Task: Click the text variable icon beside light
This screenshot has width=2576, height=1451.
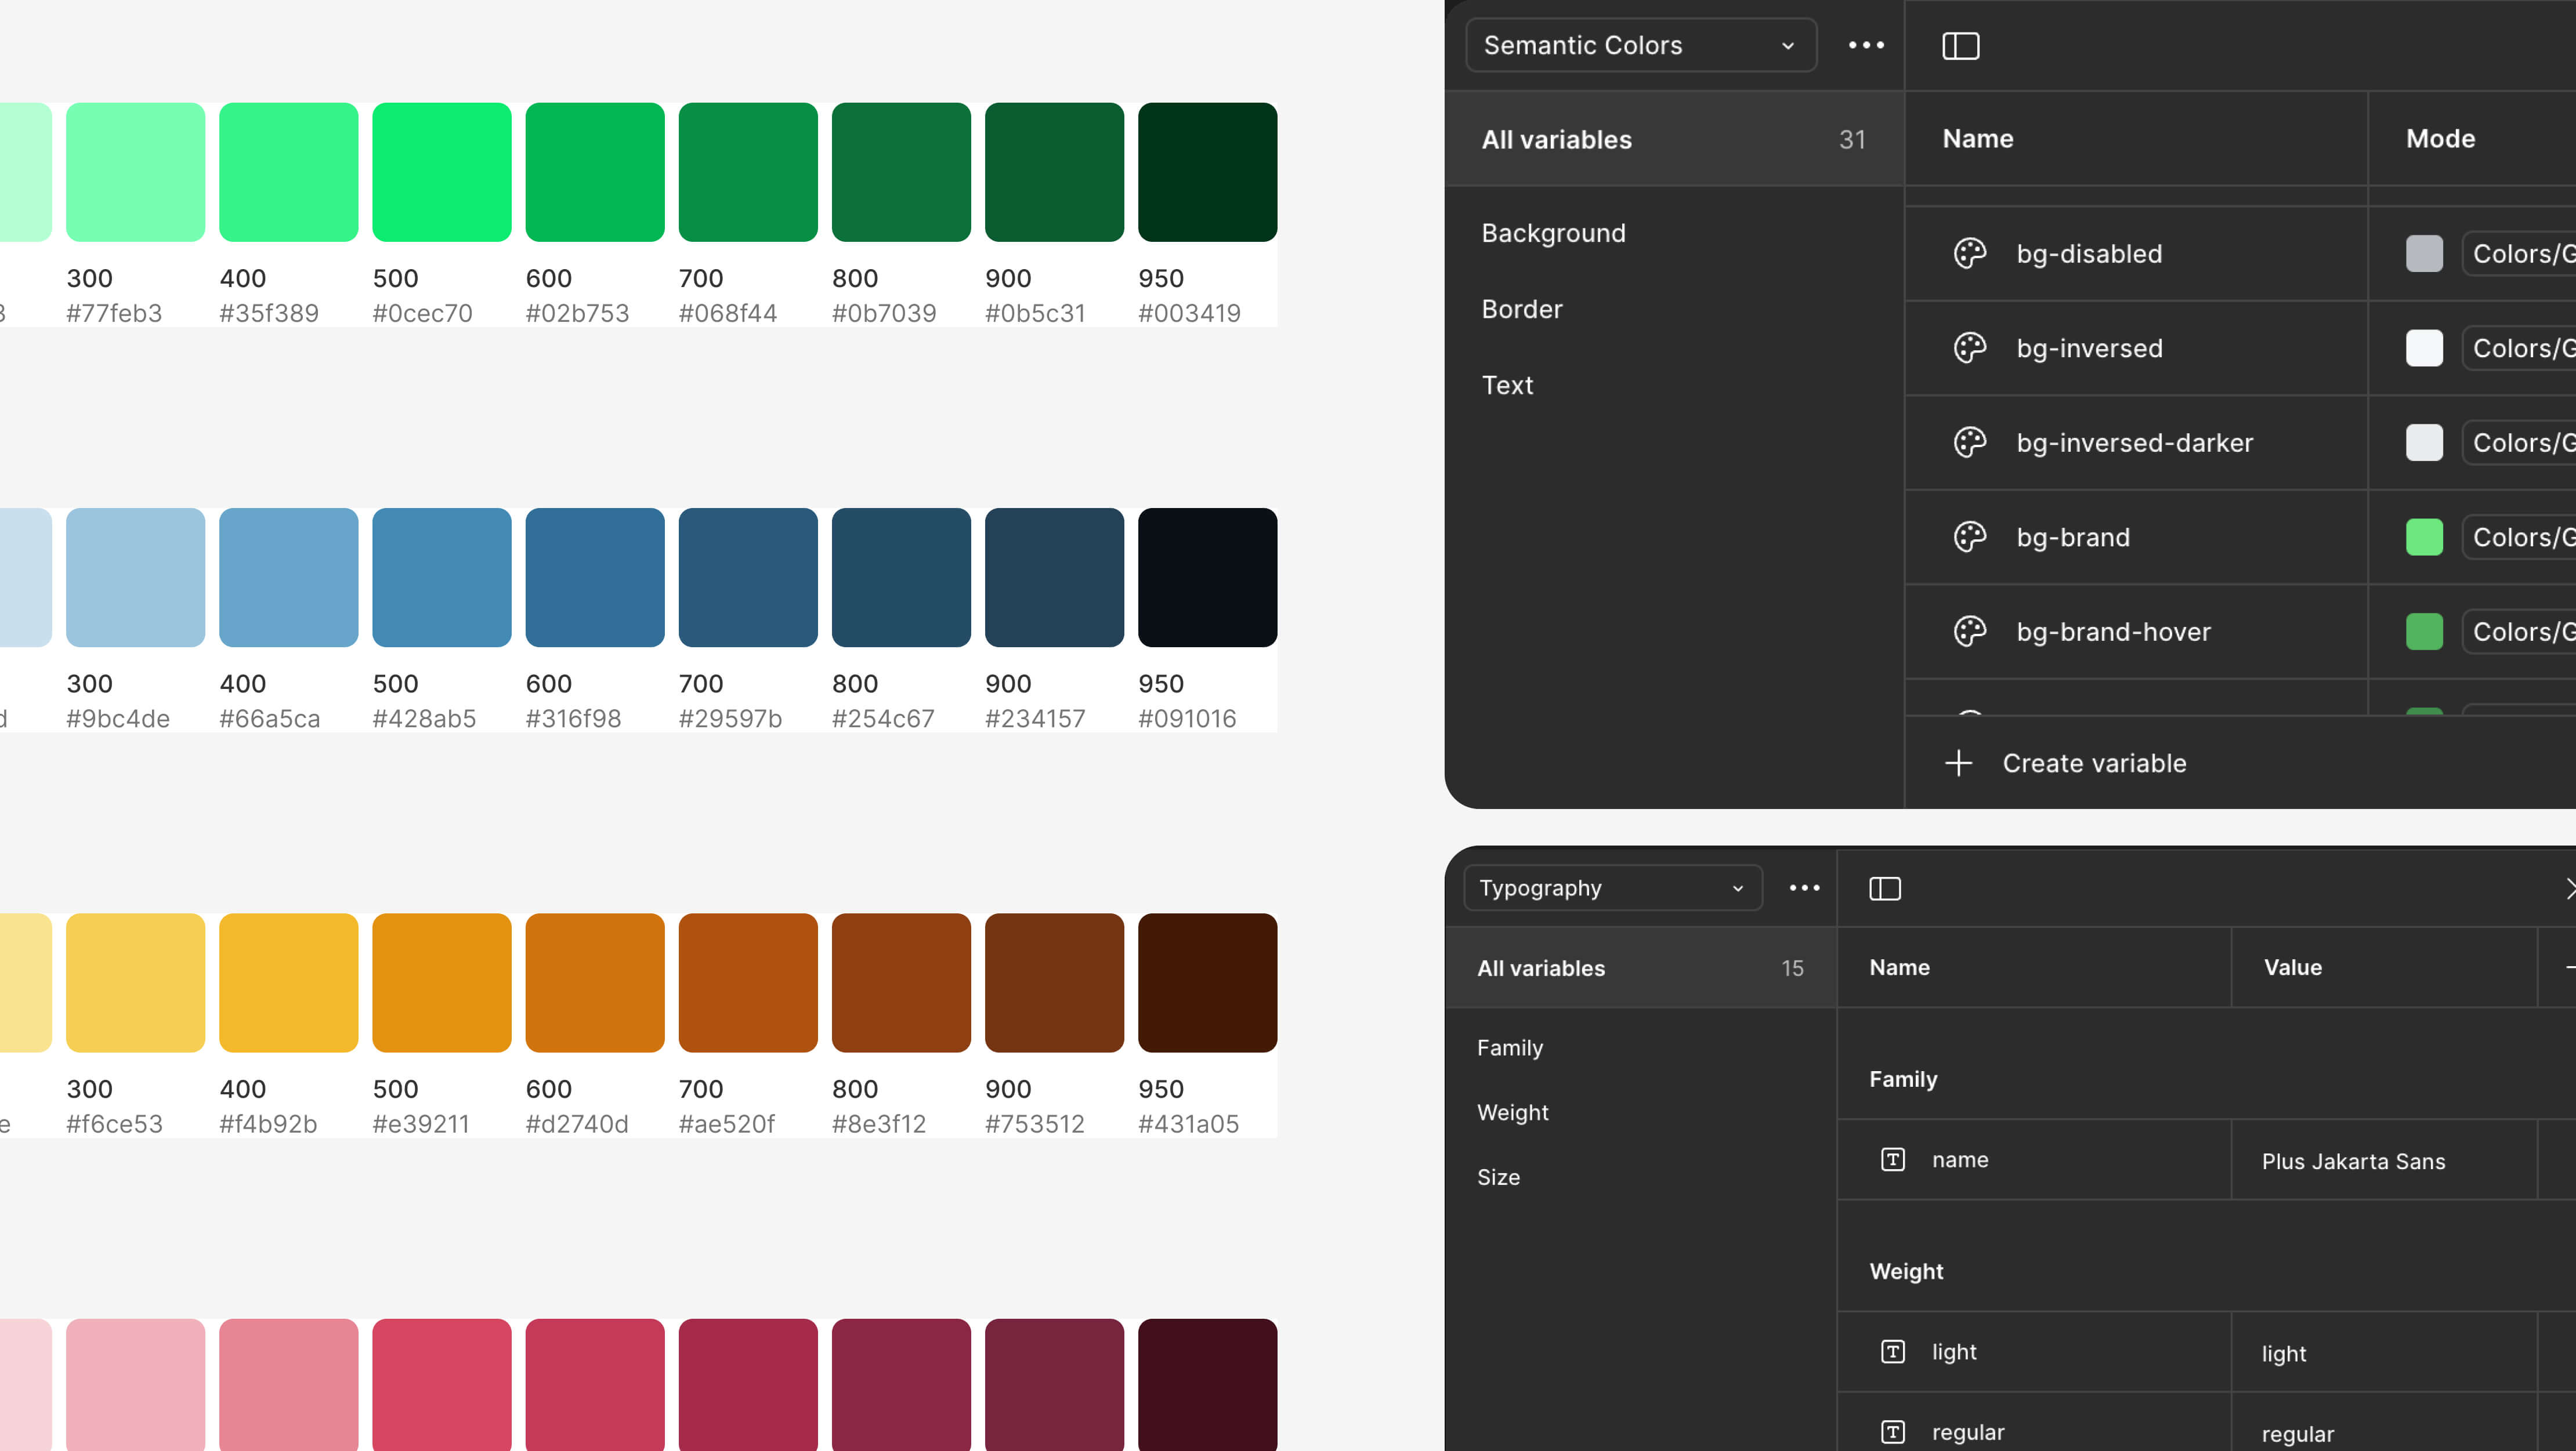Action: (1893, 1351)
